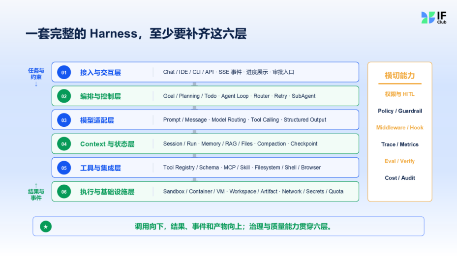Click the slide title about Harness

(x=136, y=34)
